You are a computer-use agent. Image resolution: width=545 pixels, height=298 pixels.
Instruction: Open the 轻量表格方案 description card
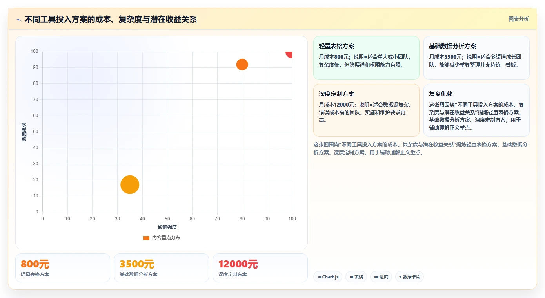tap(366, 58)
